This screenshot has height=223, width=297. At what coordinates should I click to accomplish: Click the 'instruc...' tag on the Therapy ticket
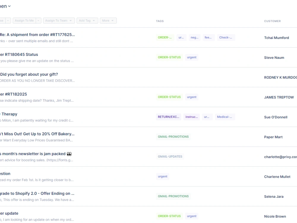[192, 117]
